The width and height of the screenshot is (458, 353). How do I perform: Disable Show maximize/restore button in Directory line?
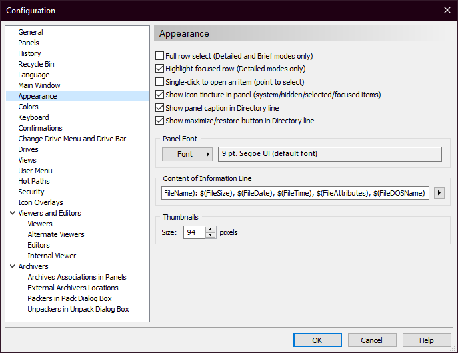(x=159, y=121)
